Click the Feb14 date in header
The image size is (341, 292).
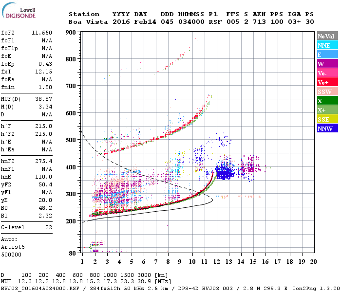145,22
